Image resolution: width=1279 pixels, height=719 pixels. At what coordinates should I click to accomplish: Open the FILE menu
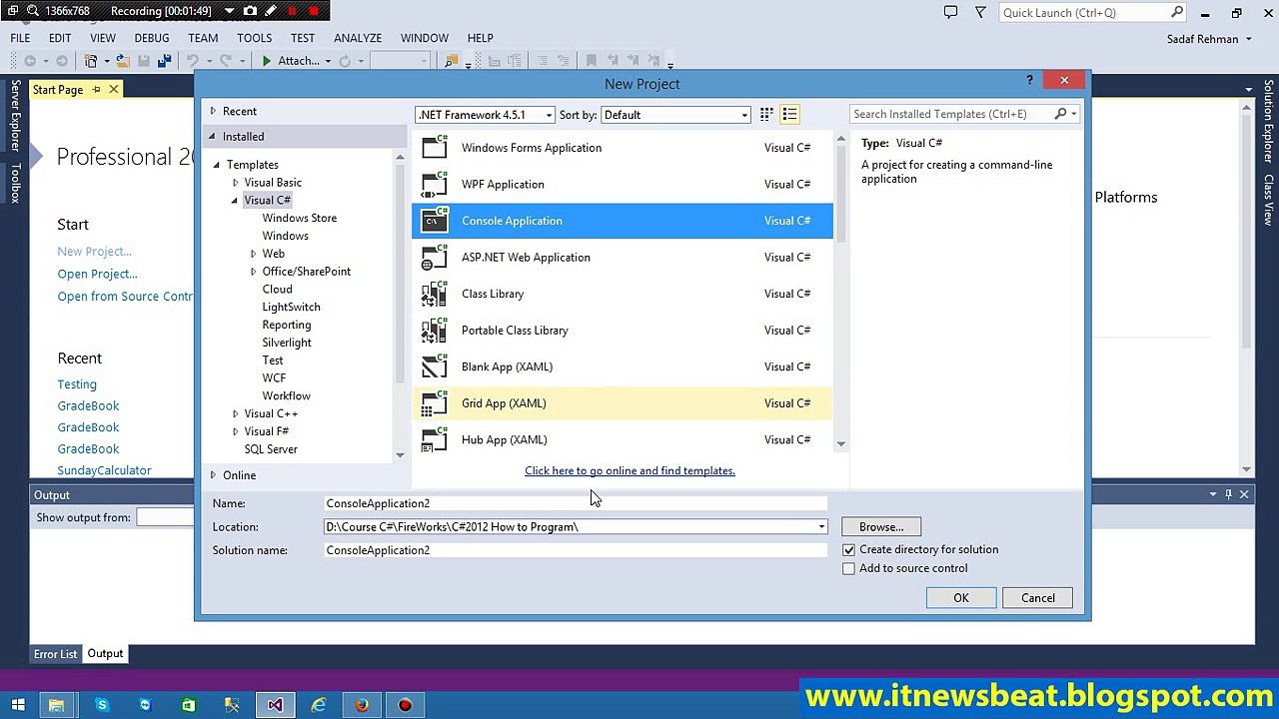[x=20, y=38]
